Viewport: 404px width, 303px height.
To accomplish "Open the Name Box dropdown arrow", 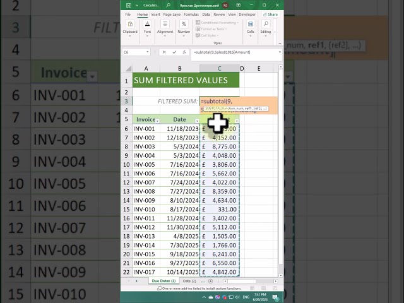I will pyautogui.click(x=147, y=52).
